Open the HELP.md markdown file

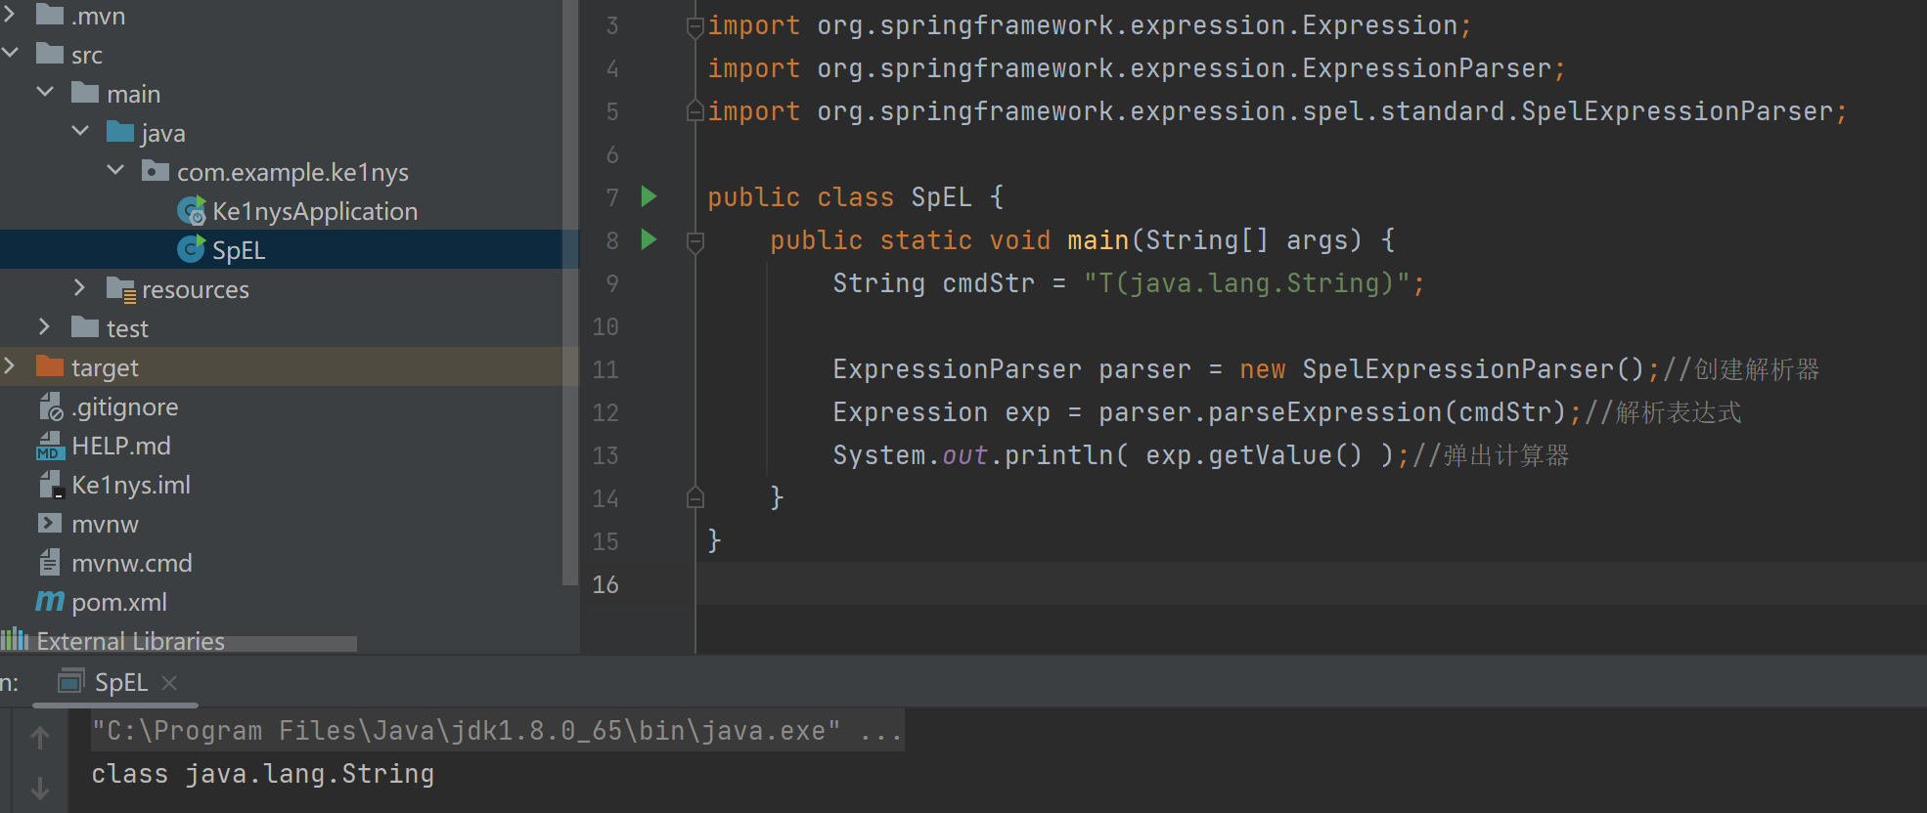pos(120,446)
